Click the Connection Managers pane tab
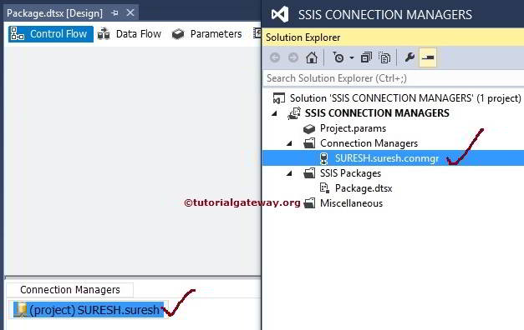The image size is (524, 330). pos(70,290)
